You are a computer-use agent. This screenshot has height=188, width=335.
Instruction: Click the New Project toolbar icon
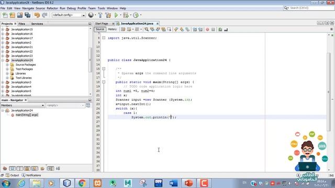[x=13, y=15]
